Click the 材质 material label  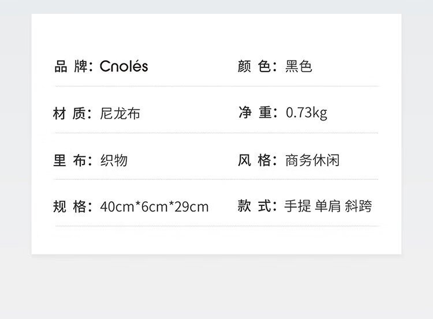point(70,114)
